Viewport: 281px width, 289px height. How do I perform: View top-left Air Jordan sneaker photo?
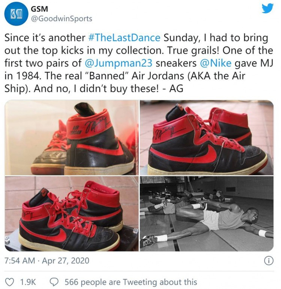[71, 137]
